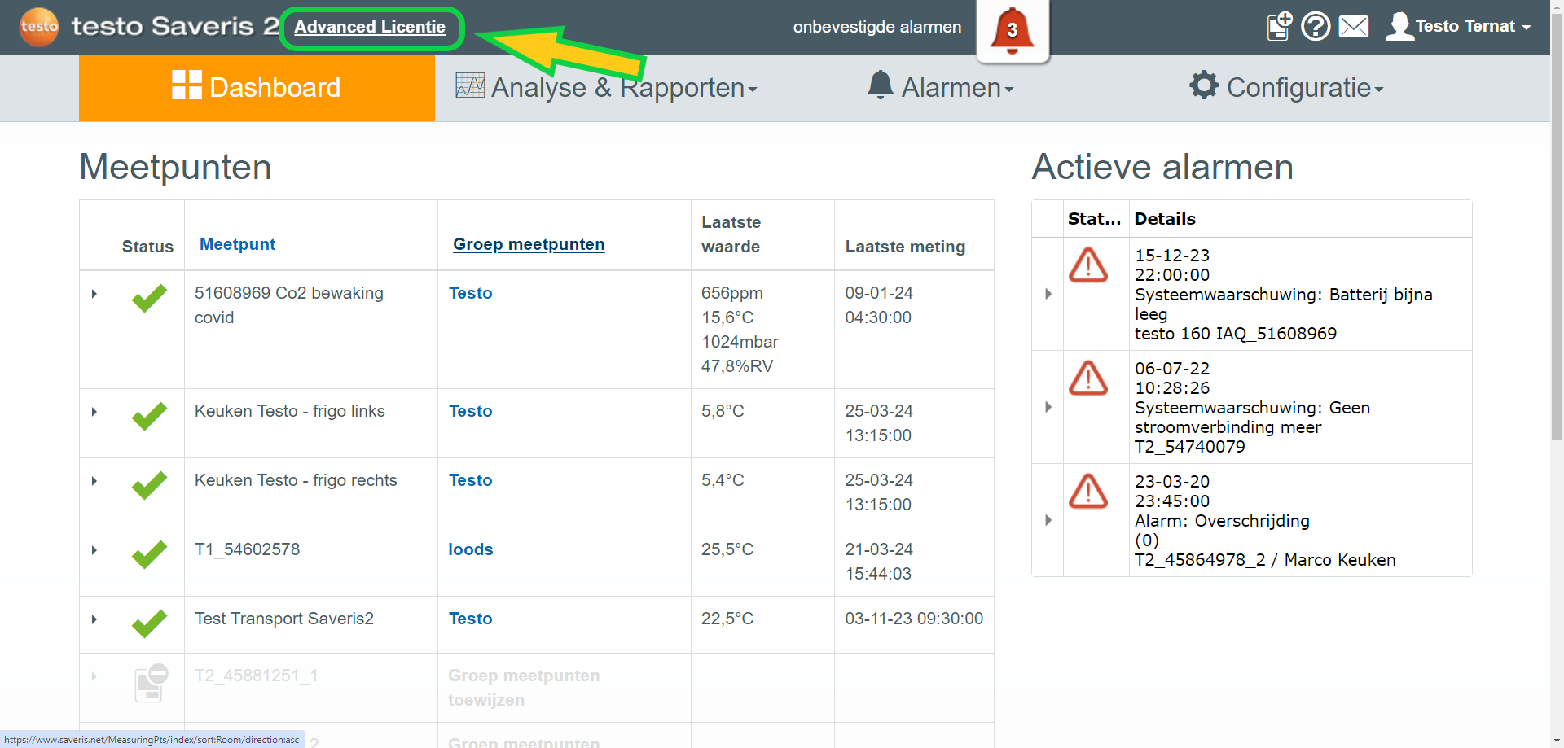Click the 03-11-23 09:30:00 measurement time
This screenshot has height=748, width=1564.
914,619
